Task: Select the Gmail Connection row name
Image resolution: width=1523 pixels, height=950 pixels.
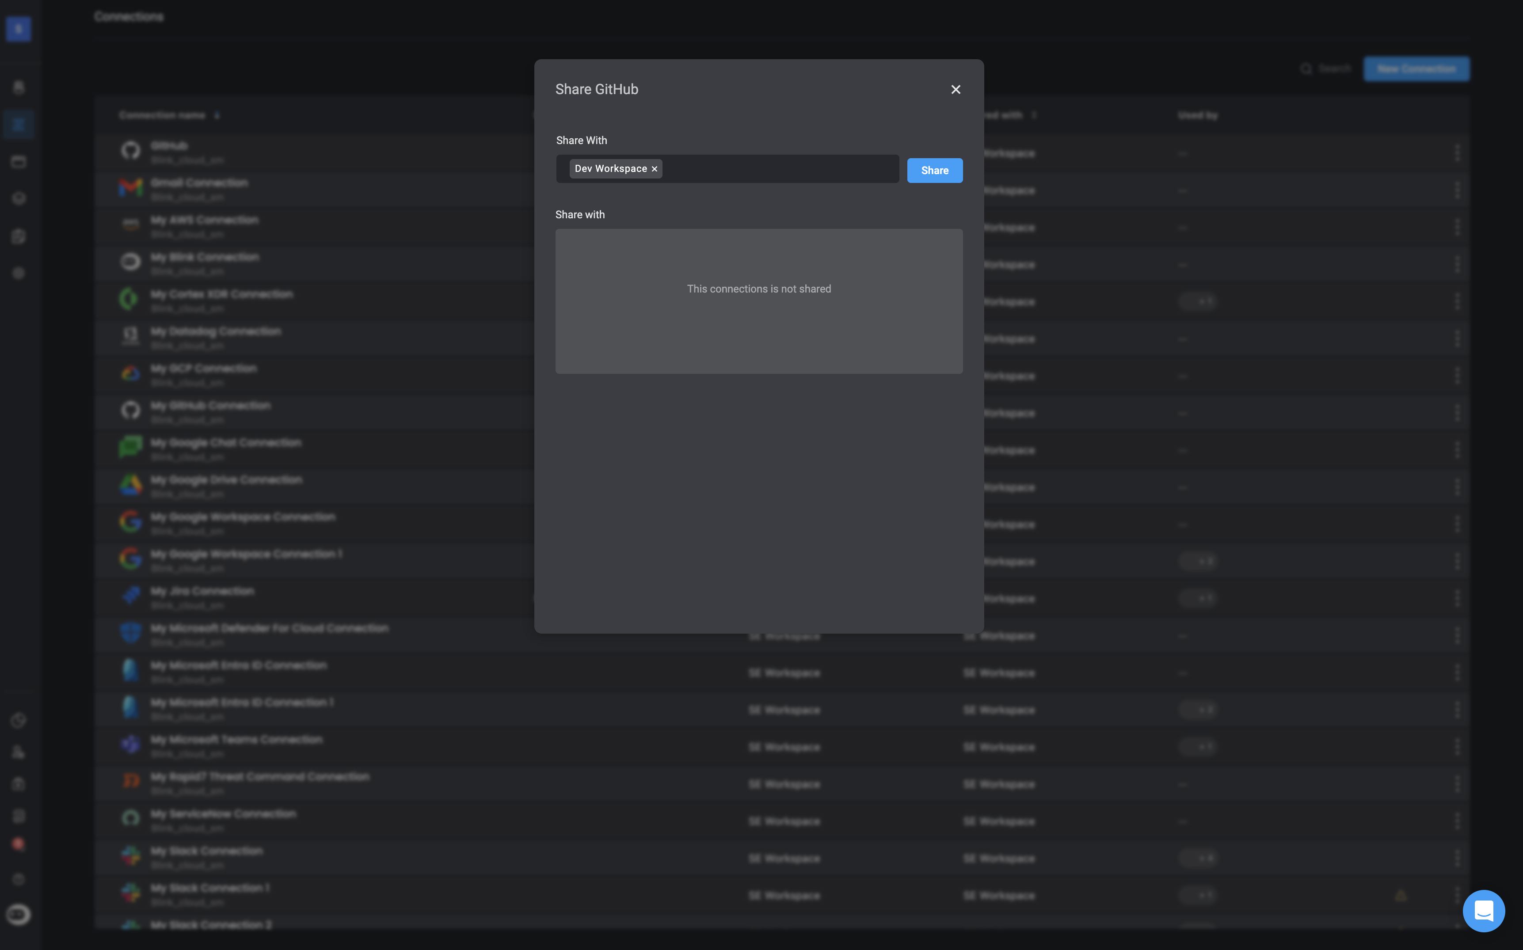Action: coord(199,183)
